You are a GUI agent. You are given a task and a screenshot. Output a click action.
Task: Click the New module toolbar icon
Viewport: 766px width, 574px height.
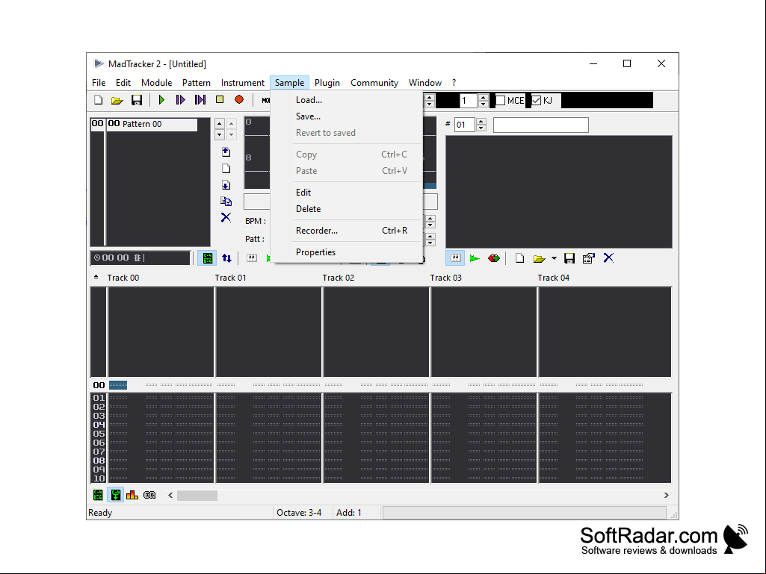[x=98, y=100]
